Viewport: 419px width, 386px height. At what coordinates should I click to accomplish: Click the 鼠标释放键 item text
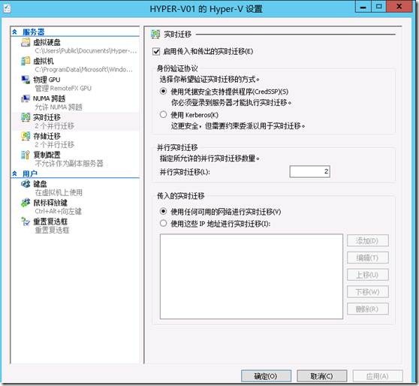click(50, 203)
